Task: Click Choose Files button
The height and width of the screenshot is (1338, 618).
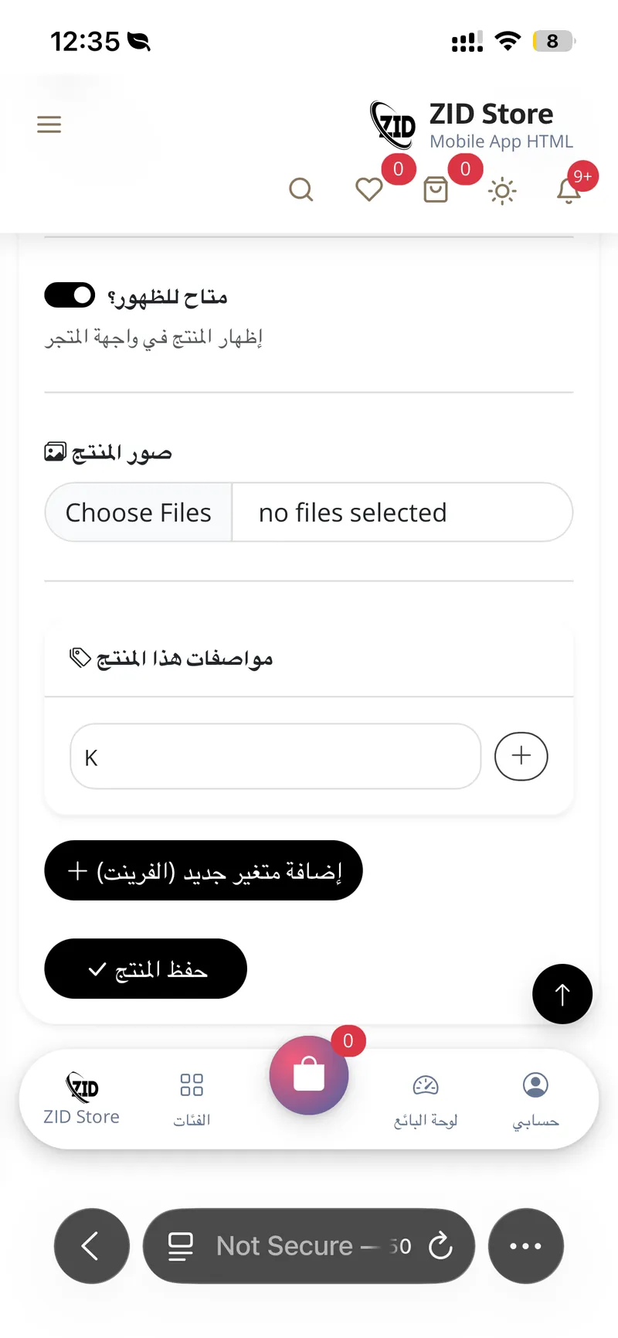Action: click(138, 512)
